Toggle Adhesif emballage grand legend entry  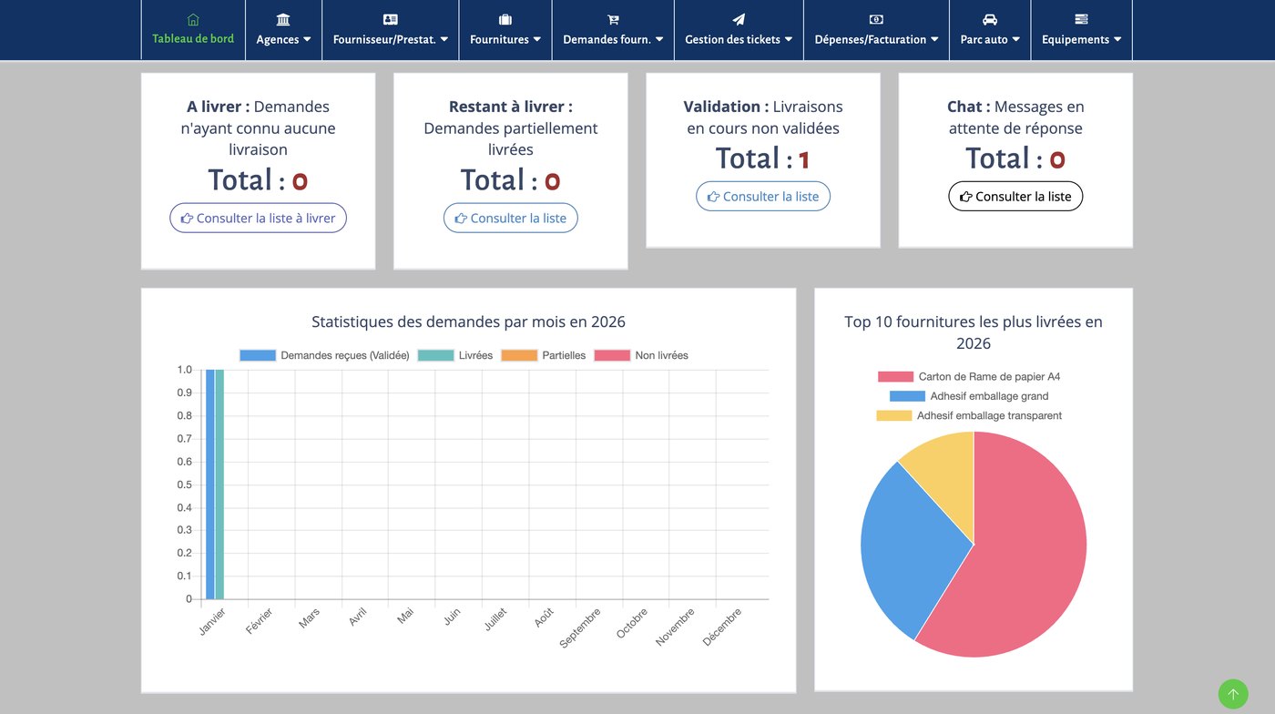tap(969, 396)
